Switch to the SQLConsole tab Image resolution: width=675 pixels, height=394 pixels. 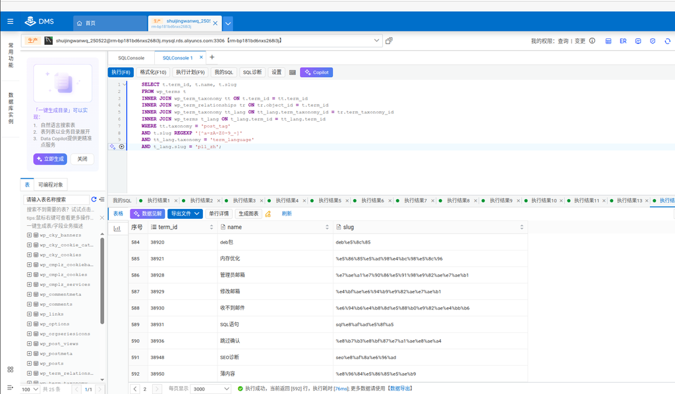[x=131, y=58]
